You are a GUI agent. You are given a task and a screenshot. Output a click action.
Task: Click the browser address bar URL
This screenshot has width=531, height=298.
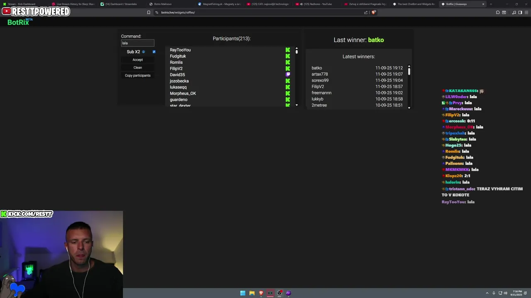[178, 12]
